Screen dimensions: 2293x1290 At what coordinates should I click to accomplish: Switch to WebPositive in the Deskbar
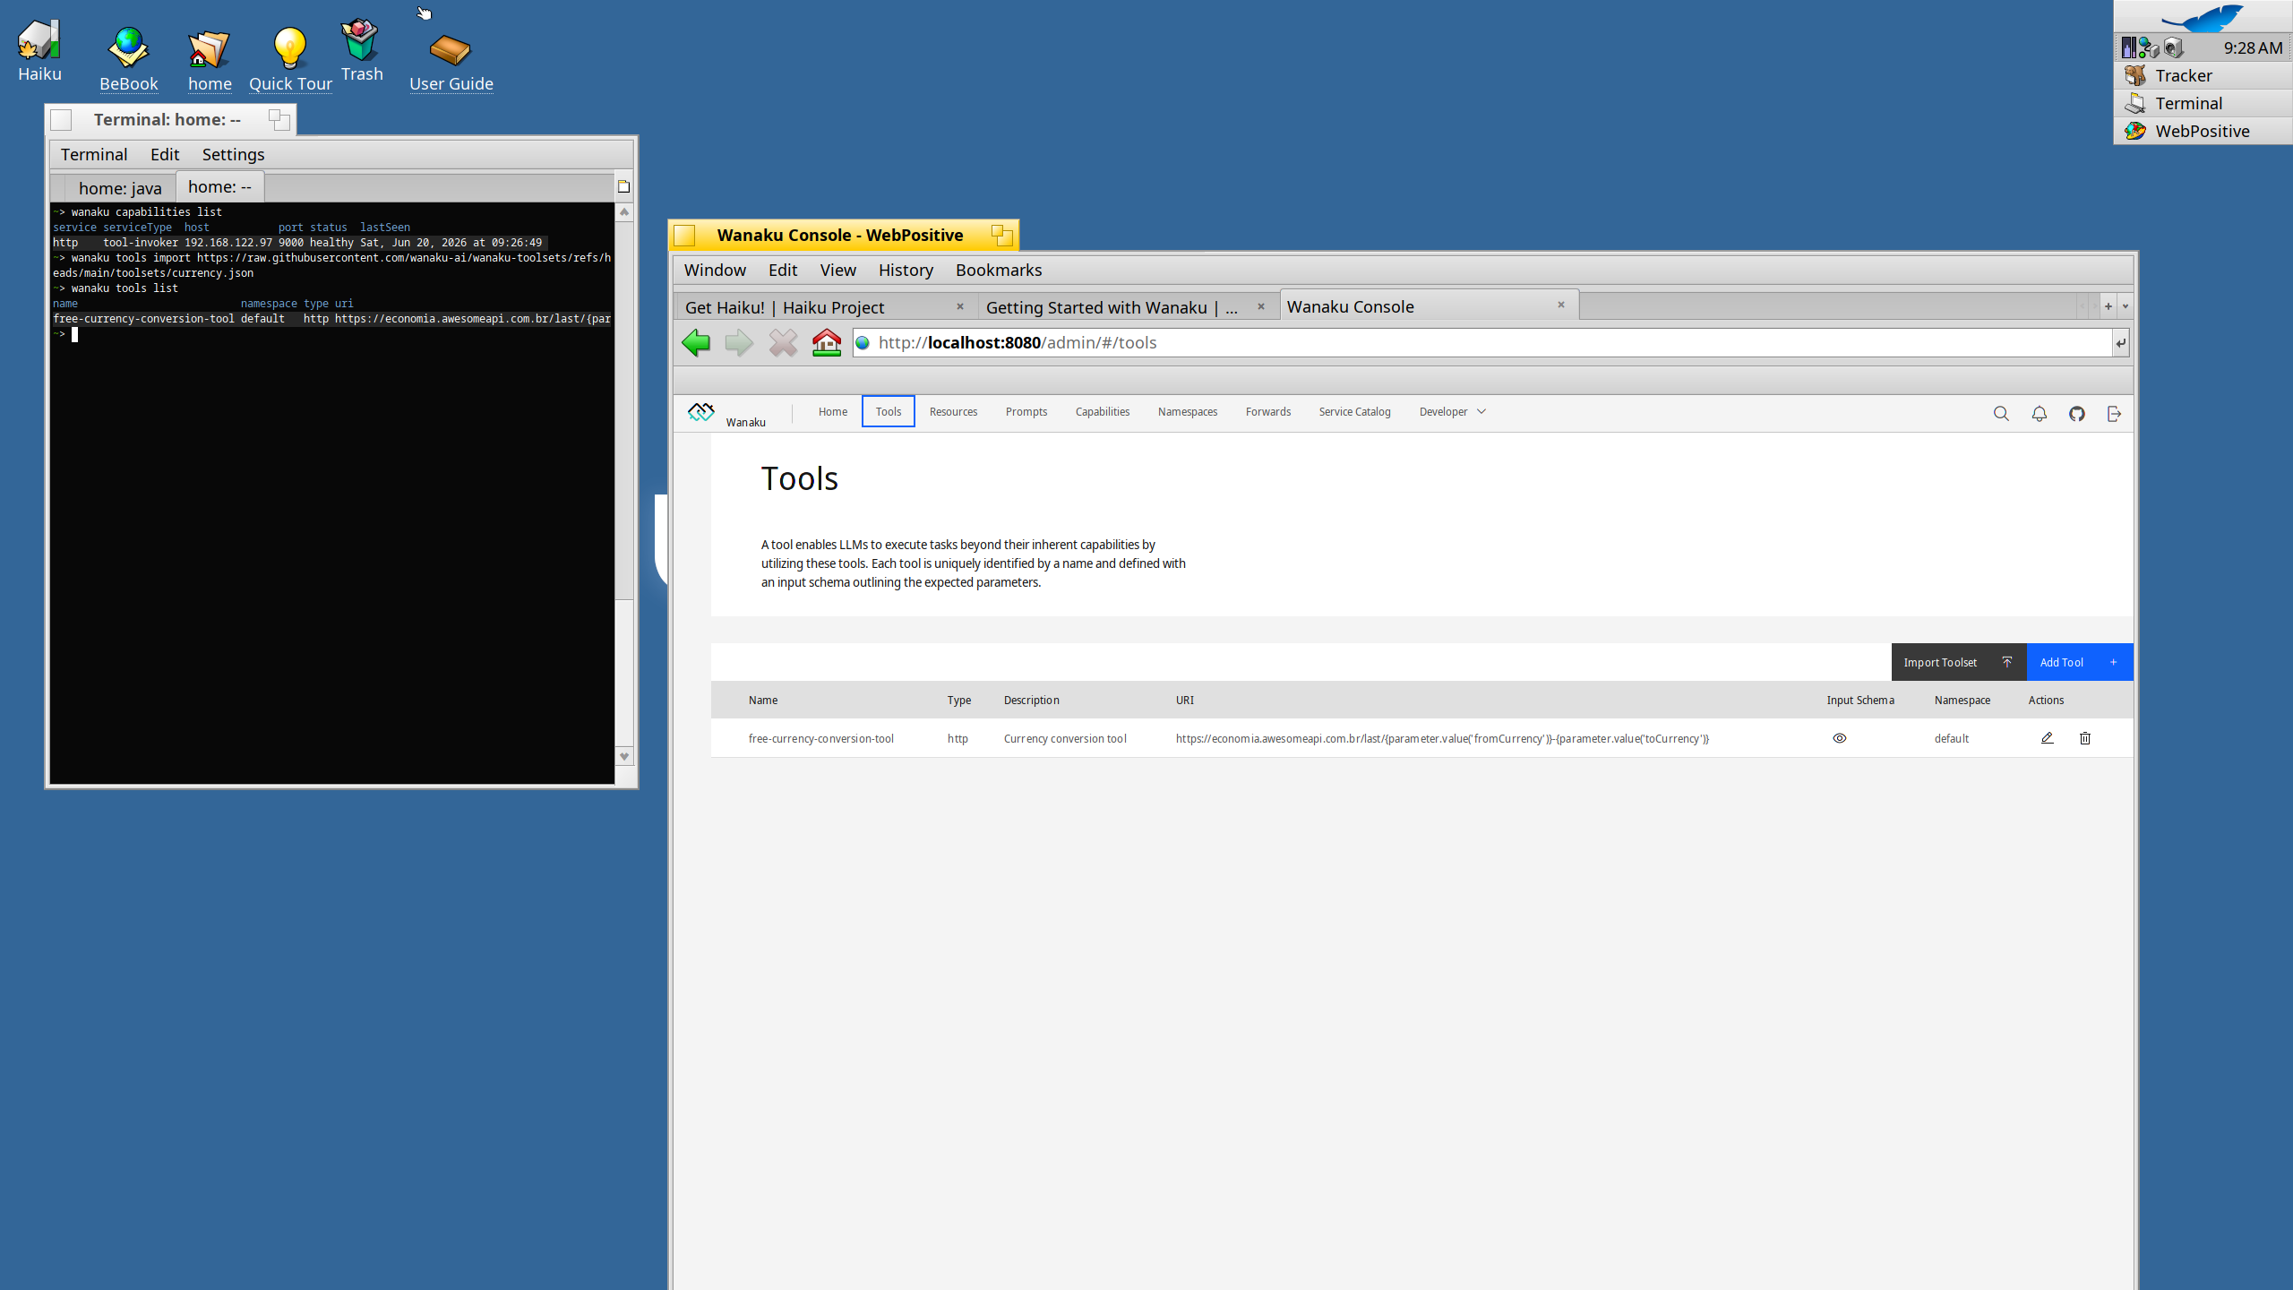pyautogui.click(x=2203, y=131)
